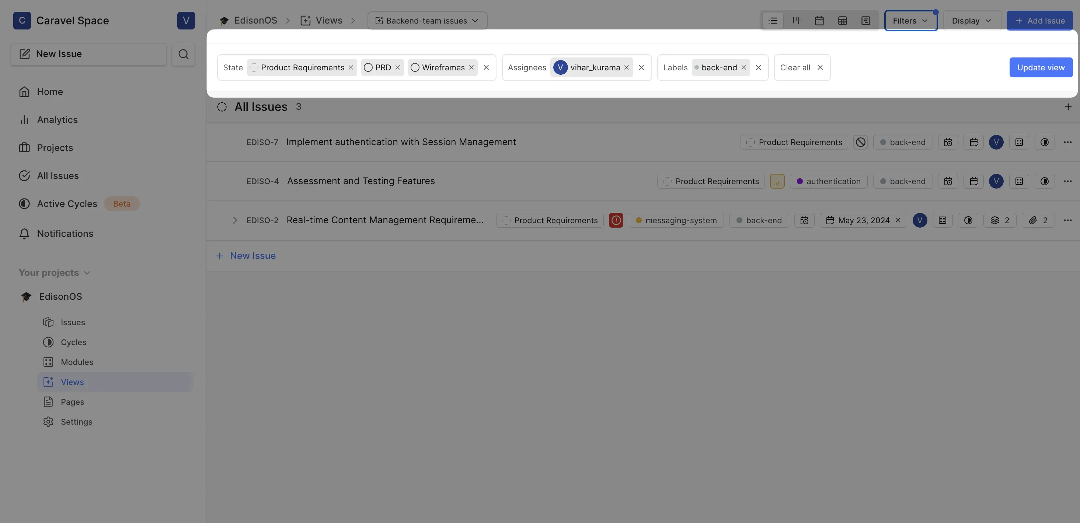Expand the Display options dropdown
This screenshot has height=523, width=1080.
(971, 20)
